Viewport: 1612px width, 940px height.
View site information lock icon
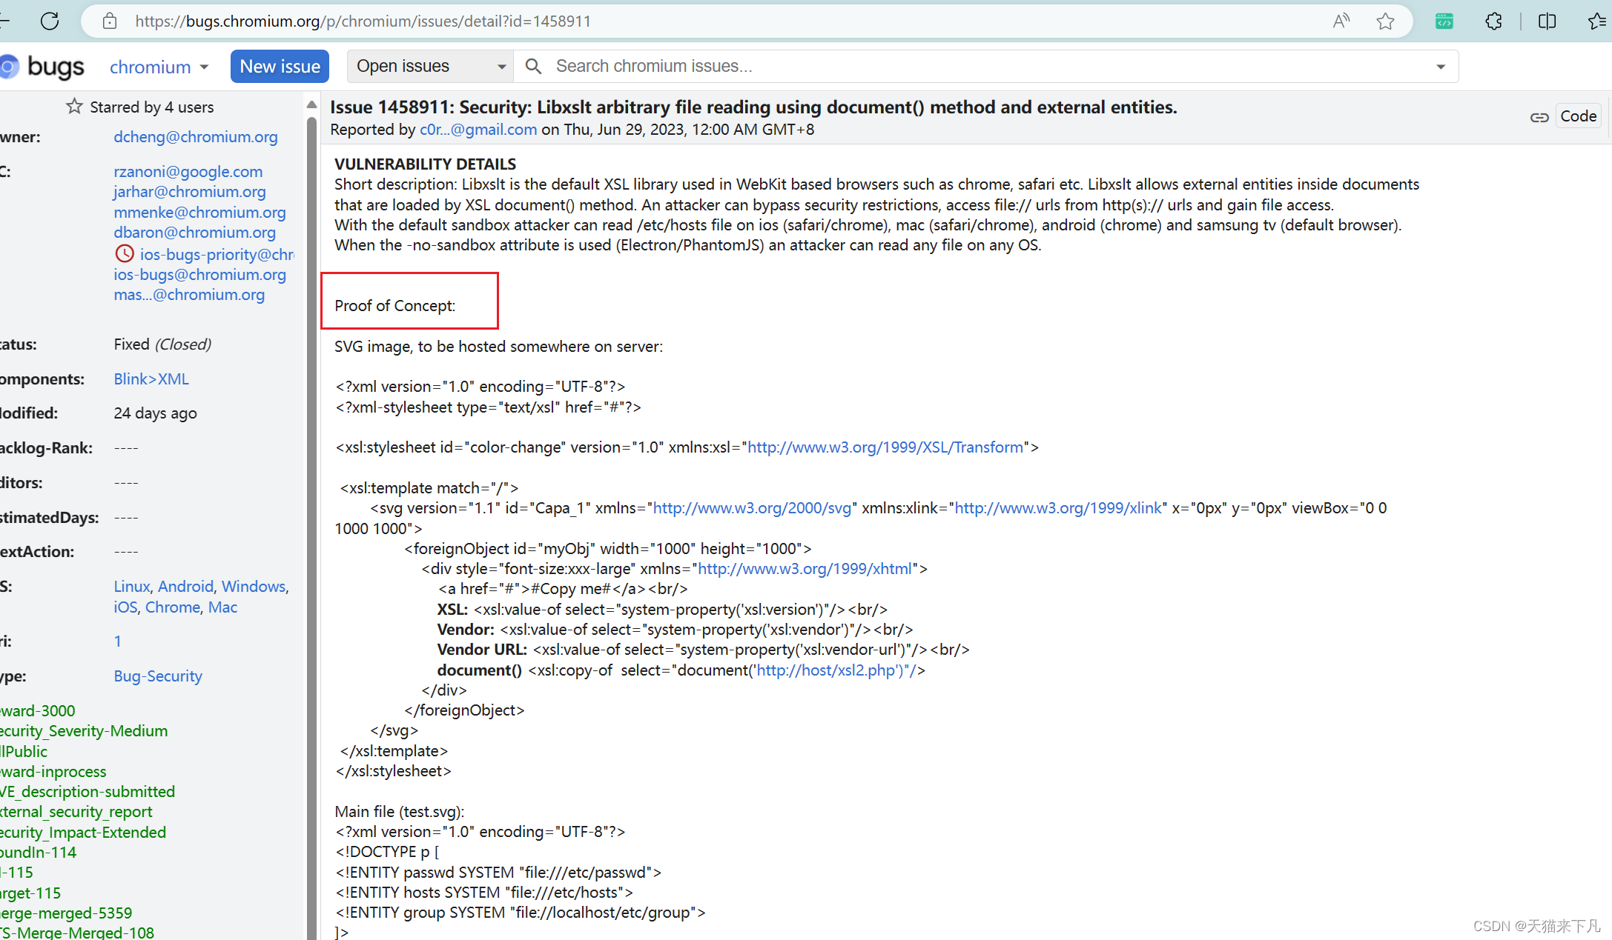pyautogui.click(x=110, y=21)
